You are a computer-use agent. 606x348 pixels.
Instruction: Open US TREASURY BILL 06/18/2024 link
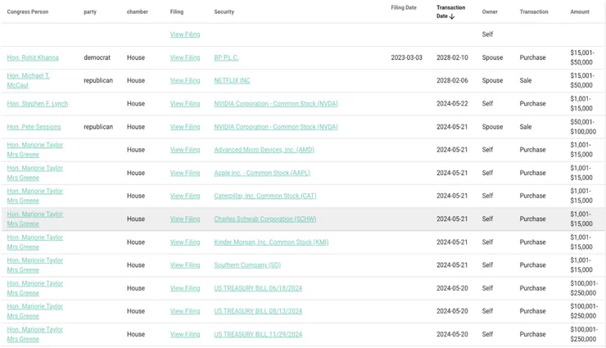[258, 288]
